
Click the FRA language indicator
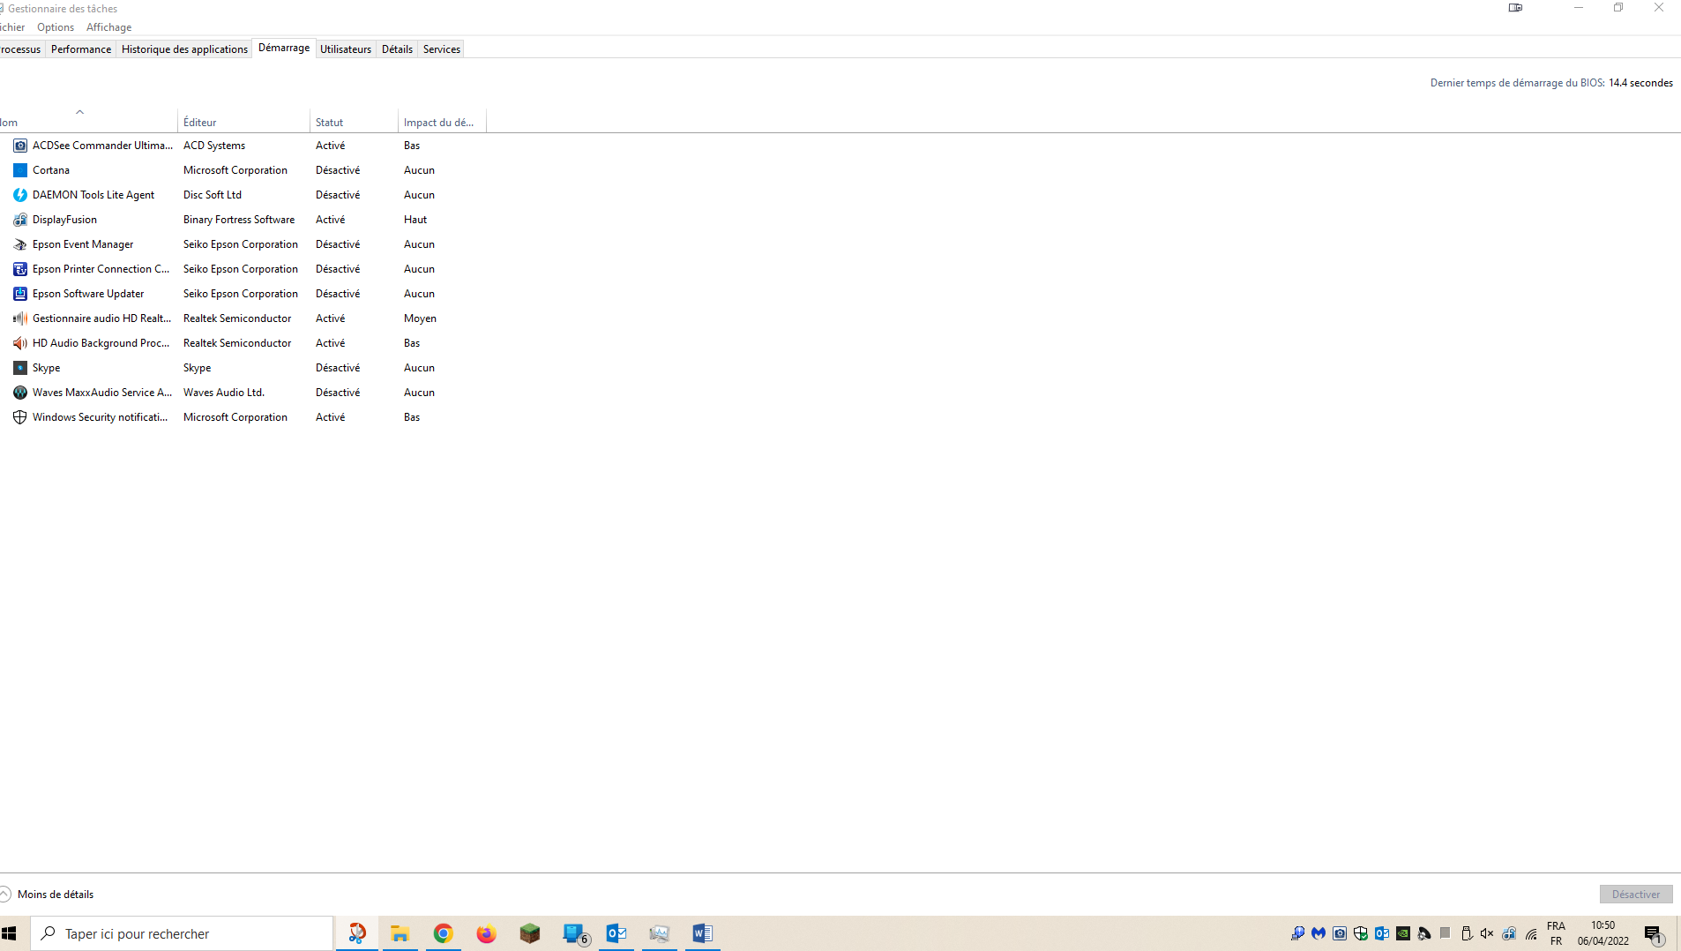(1556, 933)
